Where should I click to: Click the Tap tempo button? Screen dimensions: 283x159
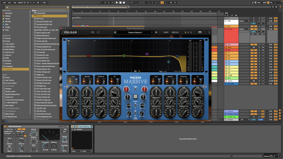click(x=15, y=2)
